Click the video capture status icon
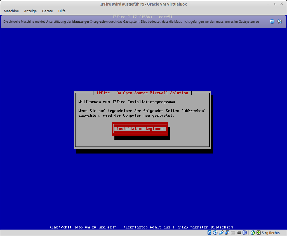This screenshot has height=236, width=287. pyautogui.click(x=239, y=233)
